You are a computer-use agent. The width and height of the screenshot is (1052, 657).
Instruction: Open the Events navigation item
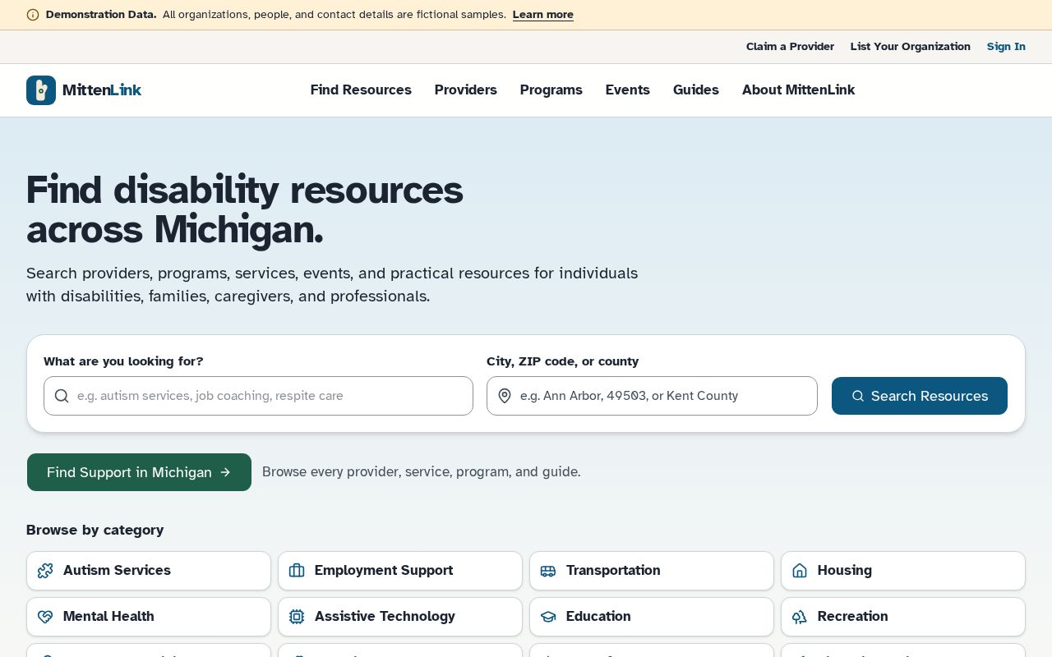(x=628, y=90)
